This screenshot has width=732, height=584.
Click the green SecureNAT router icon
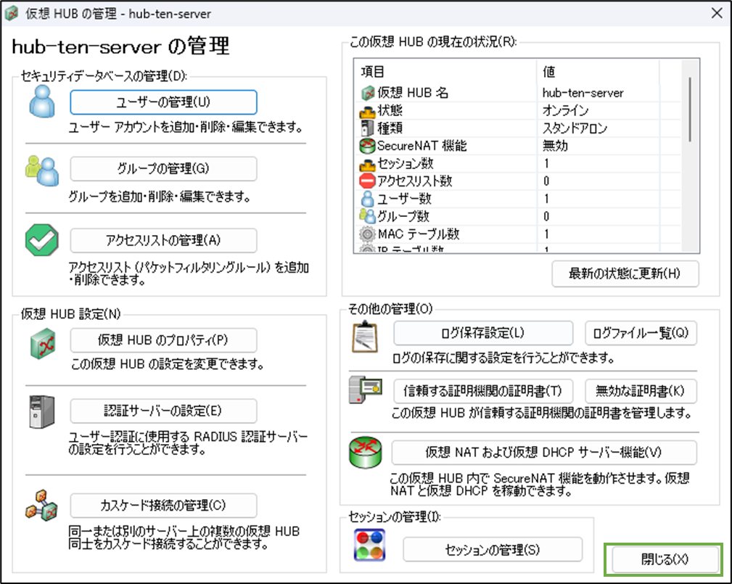(x=366, y=453)
